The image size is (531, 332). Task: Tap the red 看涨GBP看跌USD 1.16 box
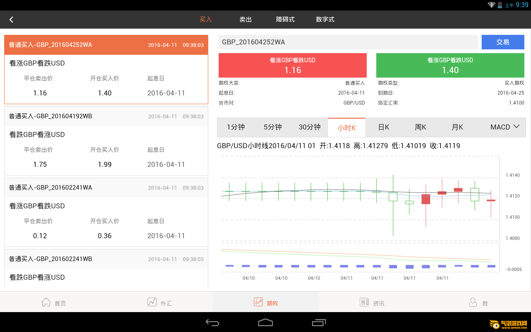coord(292,66)
